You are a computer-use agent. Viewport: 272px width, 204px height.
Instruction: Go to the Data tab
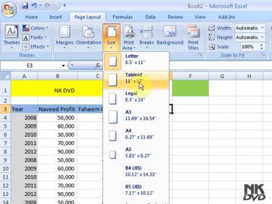pos(150,17)
